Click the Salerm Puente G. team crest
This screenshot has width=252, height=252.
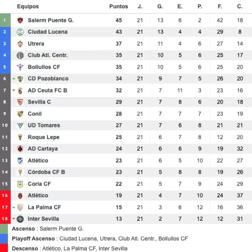click(x=20, y=21)
